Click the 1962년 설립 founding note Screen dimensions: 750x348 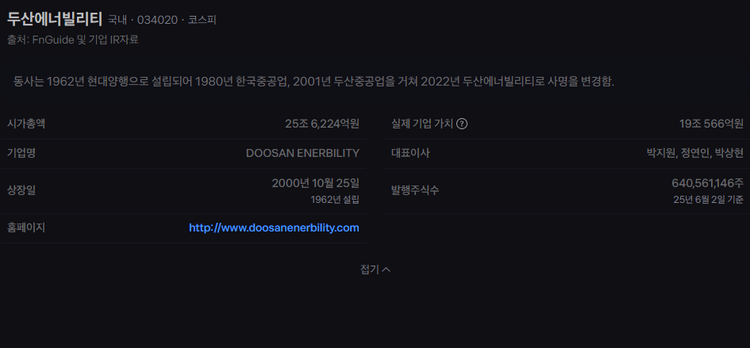[x=335, y=200]
